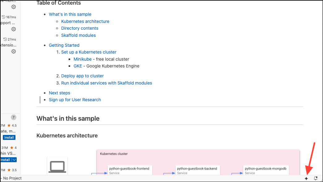Expand the Install button dropdown arrow
323x182 pixels.
pyautogui.click(x=14, y=159)
